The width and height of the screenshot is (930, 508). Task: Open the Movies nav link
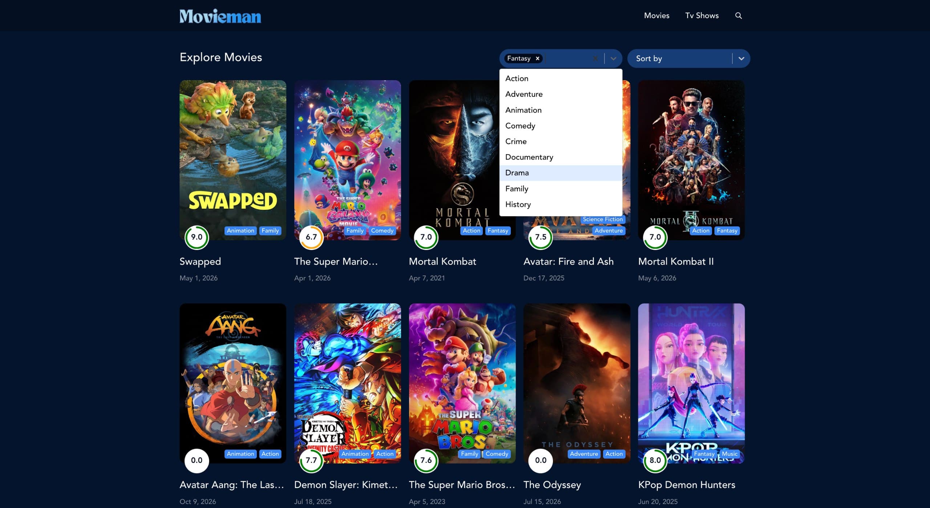656,16
